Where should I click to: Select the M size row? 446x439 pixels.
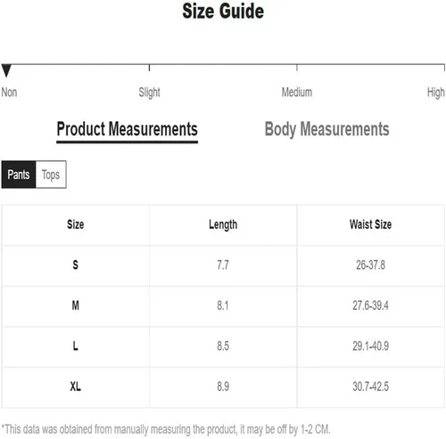tap(223, 306)
